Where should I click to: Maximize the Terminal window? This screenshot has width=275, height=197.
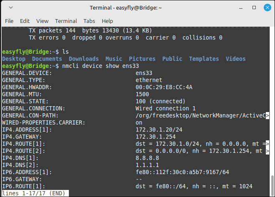pos(254,7)
